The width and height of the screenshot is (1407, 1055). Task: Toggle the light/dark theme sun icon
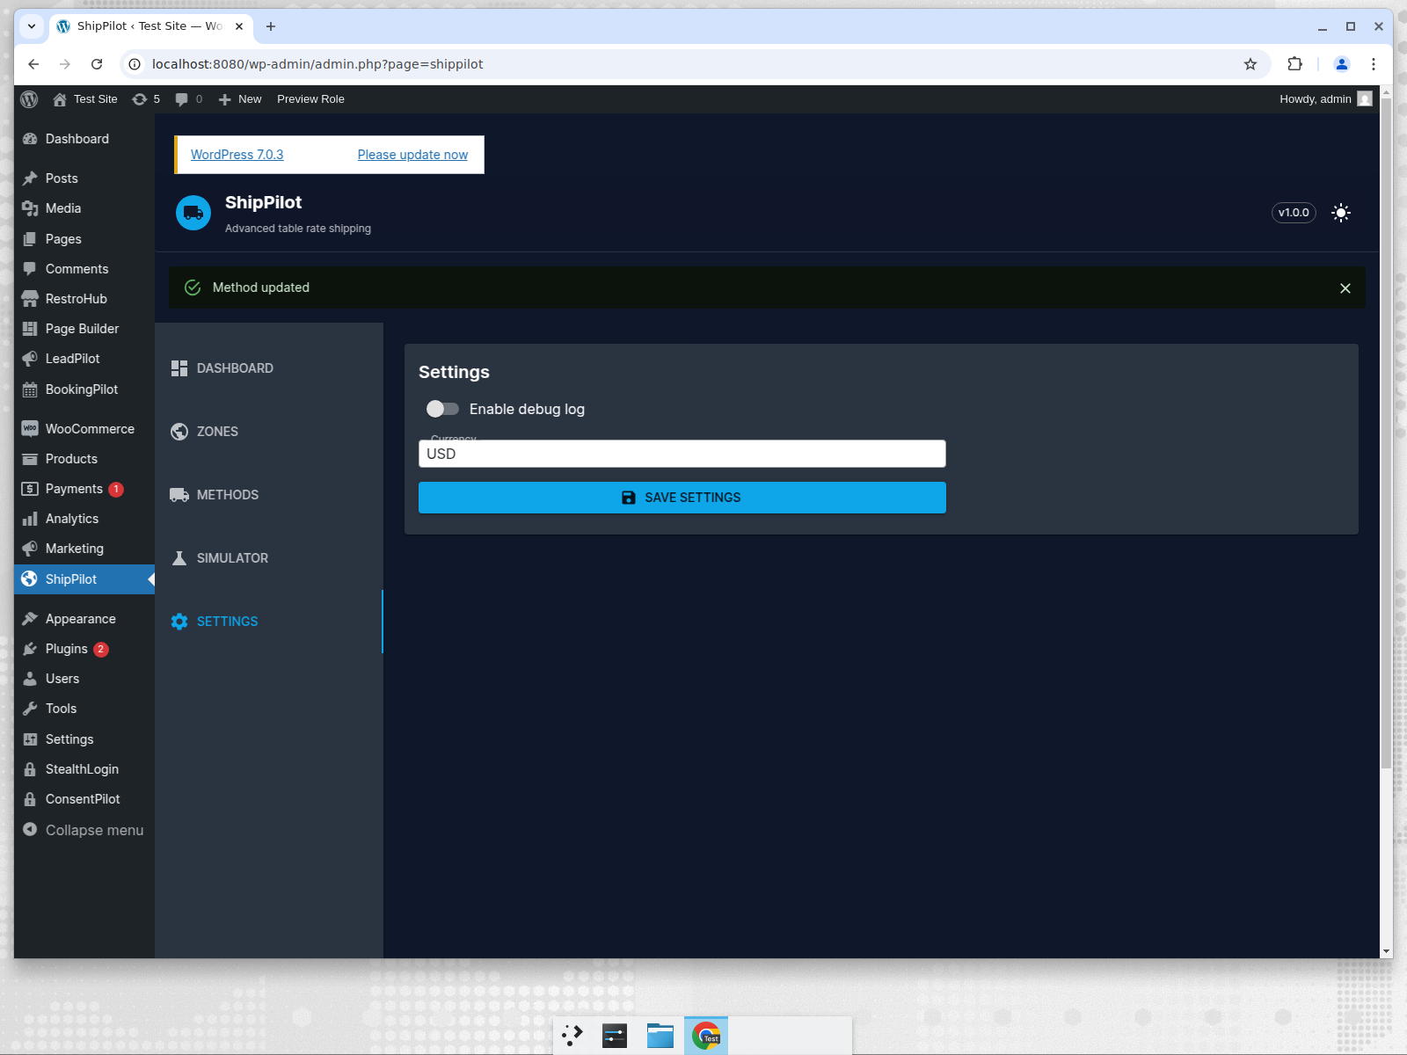click(1341, 213)
